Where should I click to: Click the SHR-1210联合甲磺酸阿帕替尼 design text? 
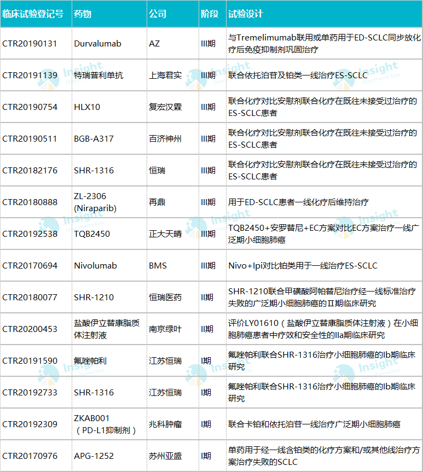pyautogui.click(x=322, y=298)
